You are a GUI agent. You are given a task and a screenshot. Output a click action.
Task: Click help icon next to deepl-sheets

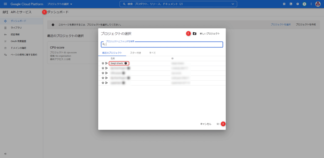coord(126,63)
